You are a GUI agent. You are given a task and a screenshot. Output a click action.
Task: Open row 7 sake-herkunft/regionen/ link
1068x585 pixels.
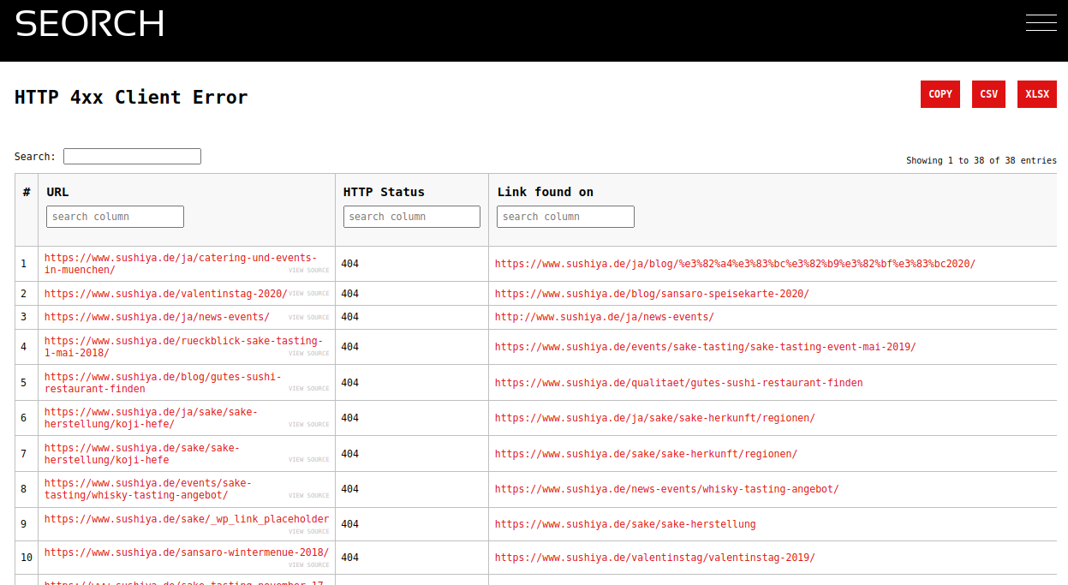647,454
